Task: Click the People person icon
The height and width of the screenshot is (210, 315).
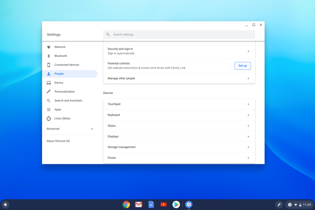Action: (x=49, y=74)
